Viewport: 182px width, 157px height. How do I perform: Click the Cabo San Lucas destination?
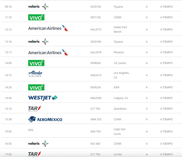tap(119, 132)
